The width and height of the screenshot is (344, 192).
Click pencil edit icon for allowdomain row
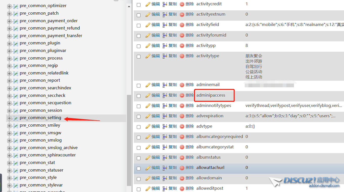tap(148, 178)
